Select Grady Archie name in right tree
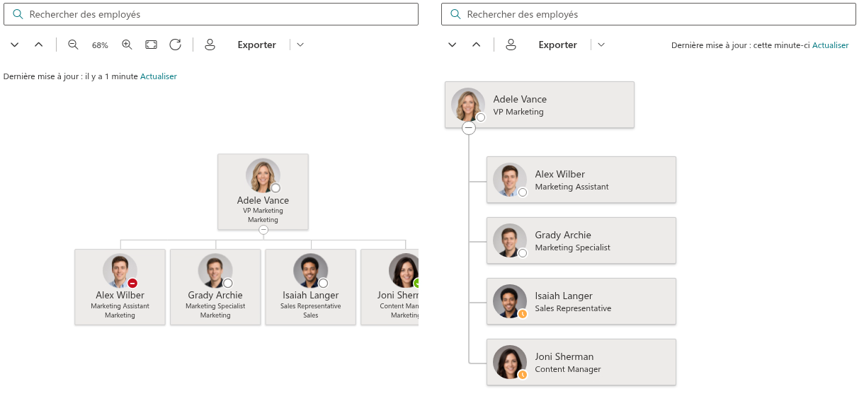Screen dimensions: 864x396 [563, 235]
